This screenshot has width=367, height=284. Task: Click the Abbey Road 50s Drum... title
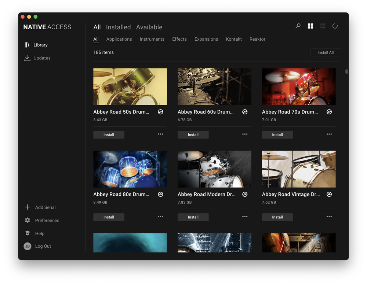[121, 112]
